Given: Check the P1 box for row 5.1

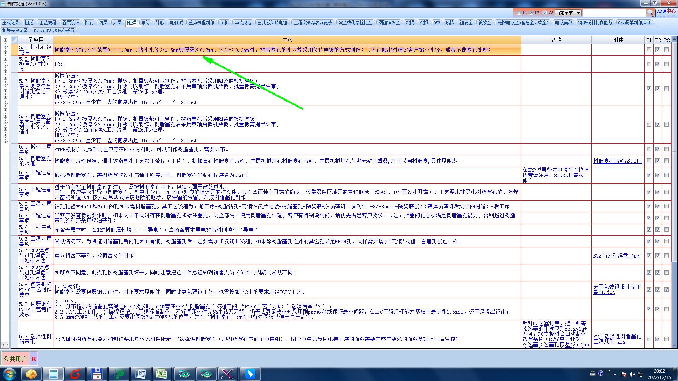Looking at the screenshot, I should coord(649,50).
